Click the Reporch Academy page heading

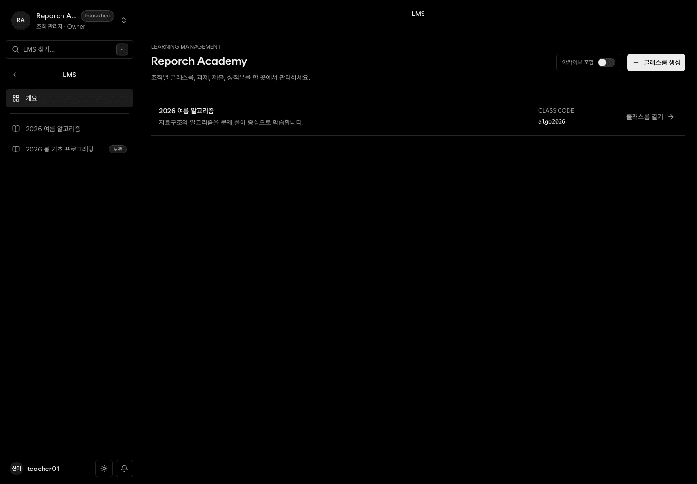click(x=199, y=61)
